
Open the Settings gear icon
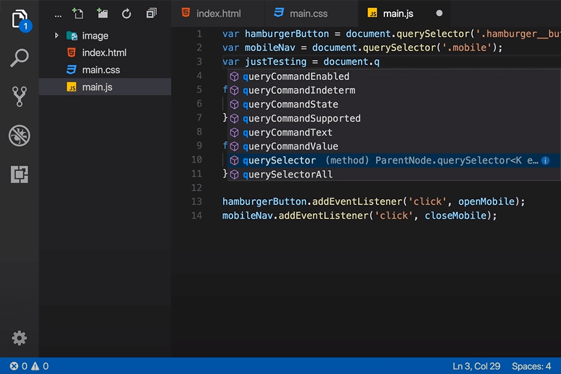[19, 338]
